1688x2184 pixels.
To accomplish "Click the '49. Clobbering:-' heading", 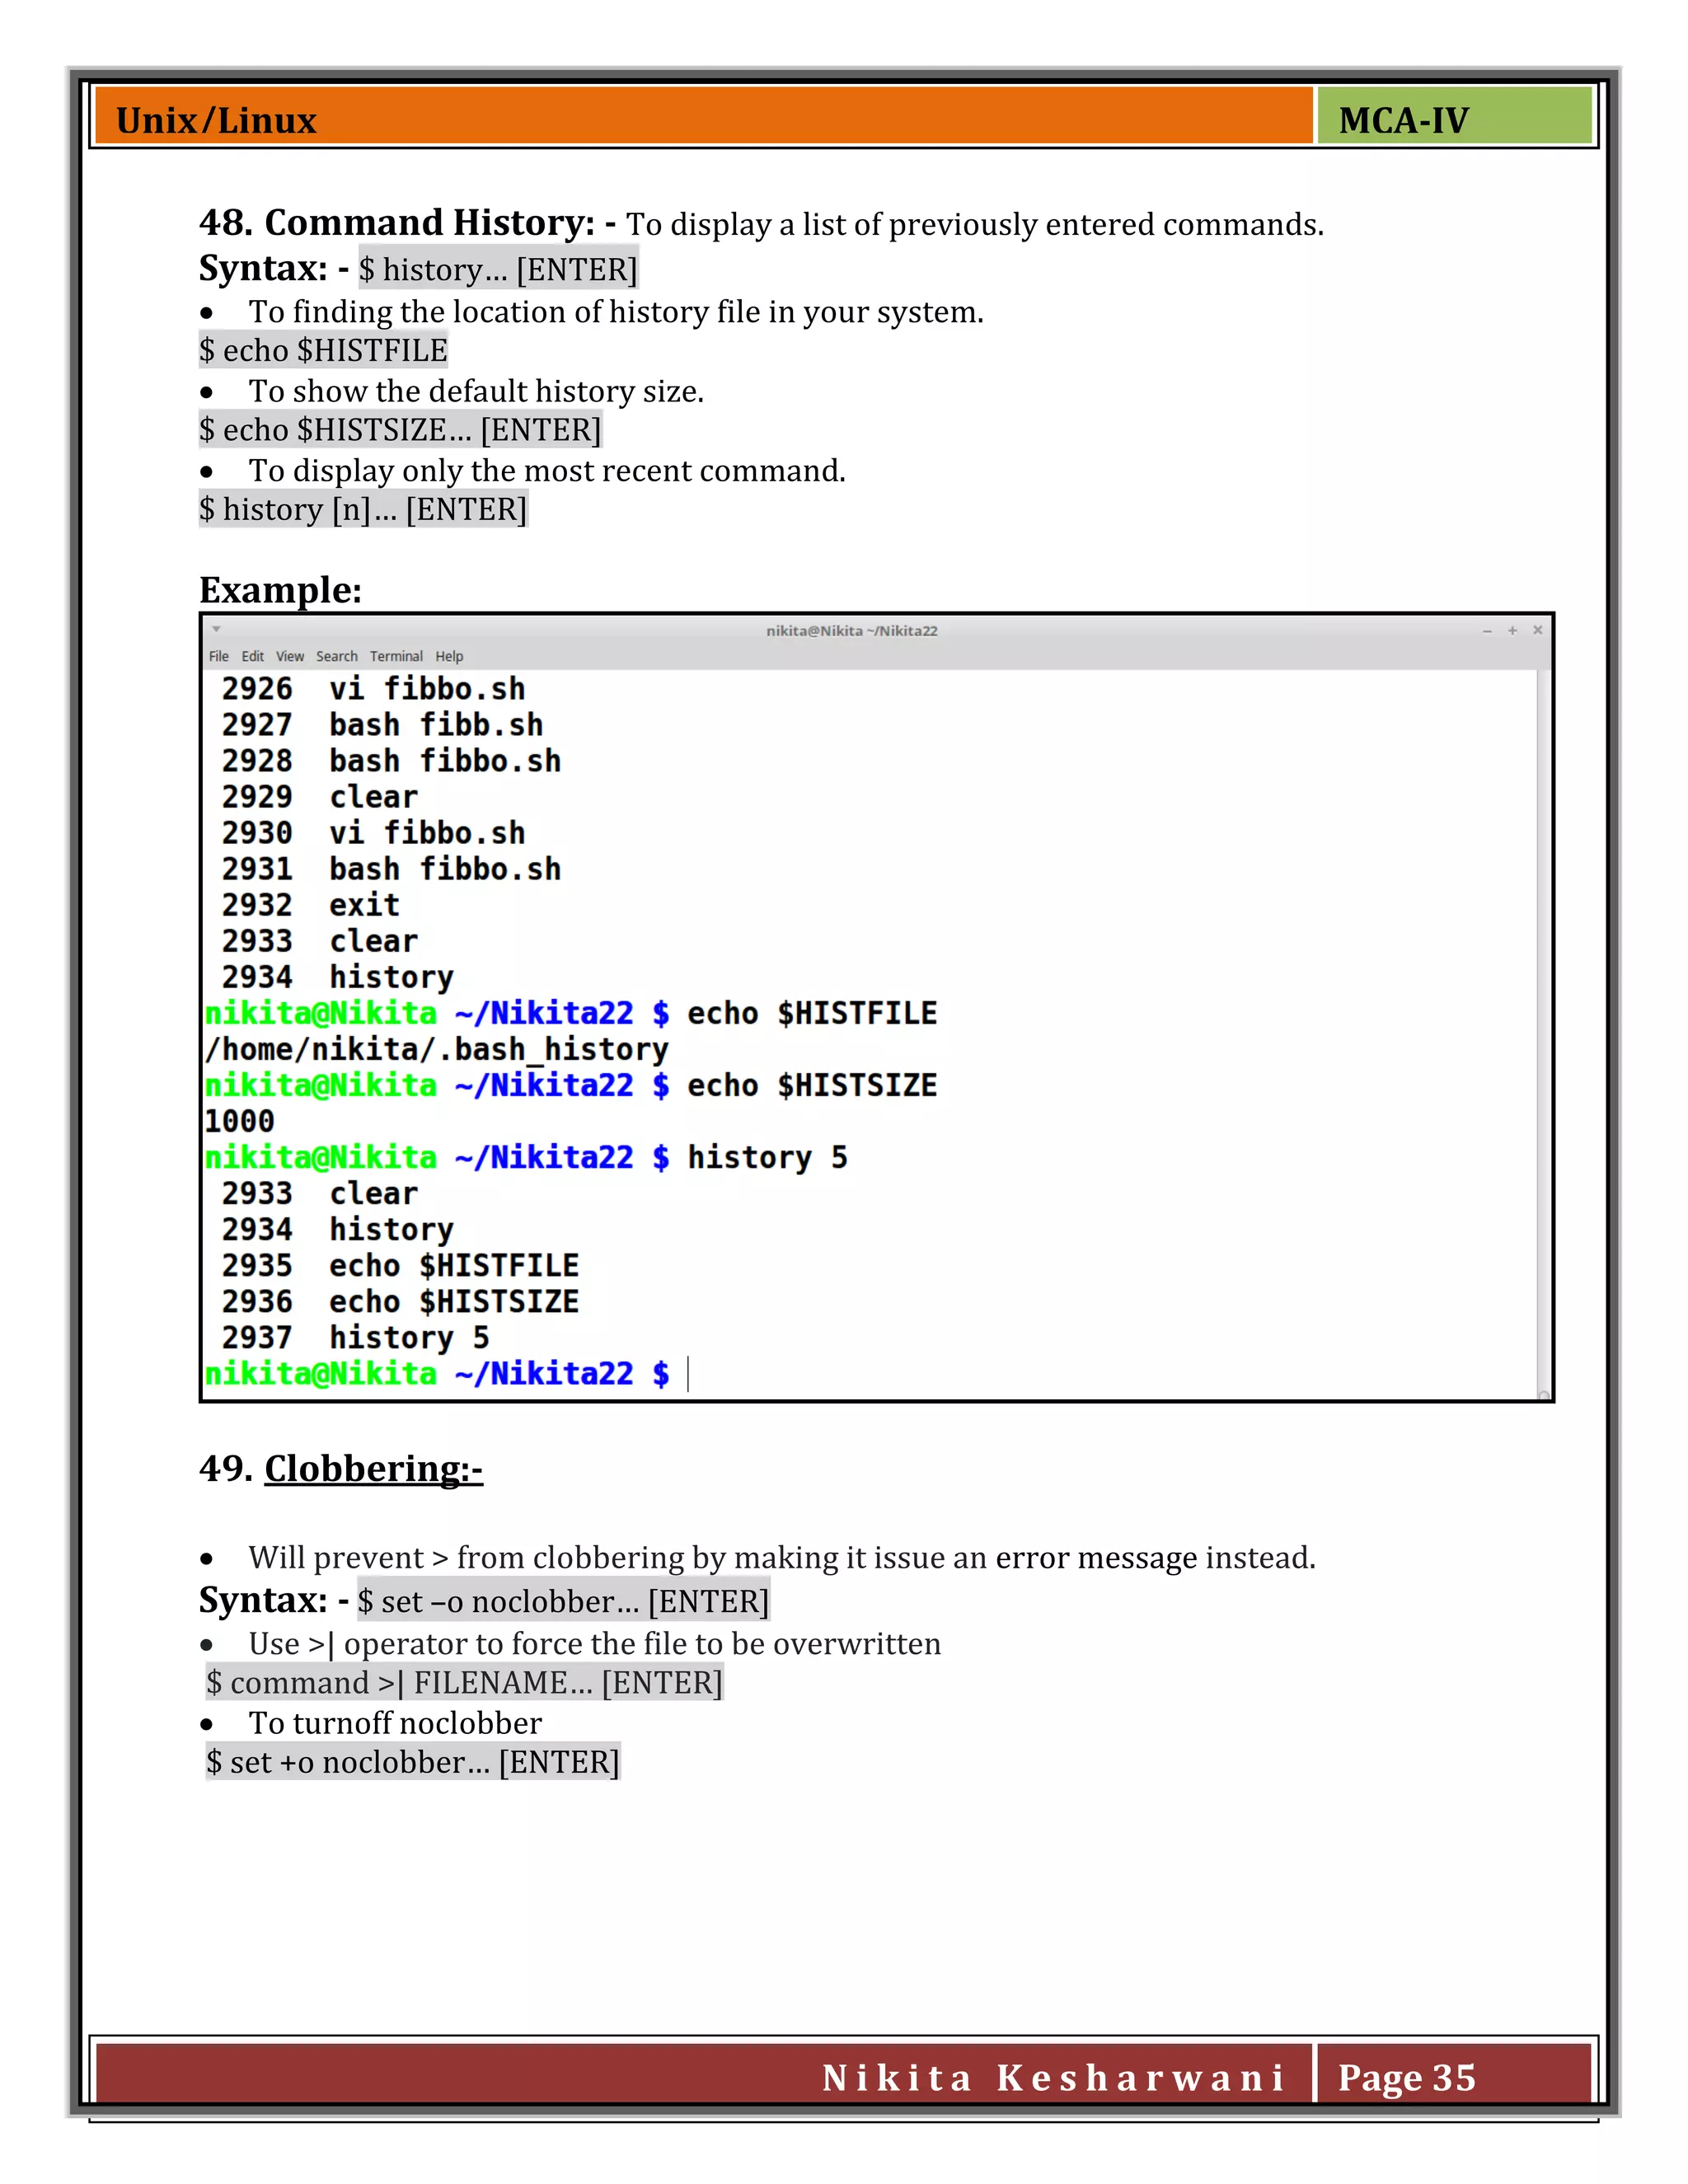I will (x=341, y=1468).
